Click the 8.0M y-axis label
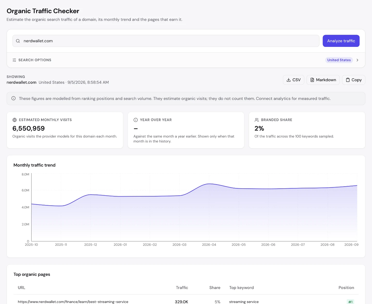This screenshot has width=372, height=304. (x=25, y=174)
